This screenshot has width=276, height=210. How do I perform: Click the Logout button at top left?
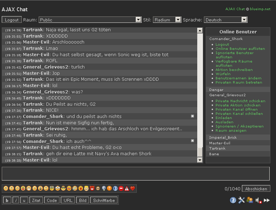[x=12, y=20]
